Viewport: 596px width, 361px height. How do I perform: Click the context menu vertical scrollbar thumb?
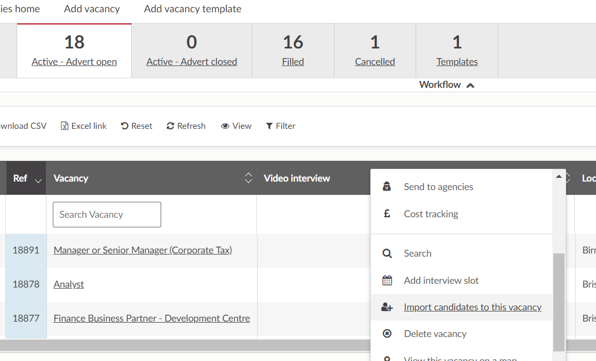coord(559,301)
